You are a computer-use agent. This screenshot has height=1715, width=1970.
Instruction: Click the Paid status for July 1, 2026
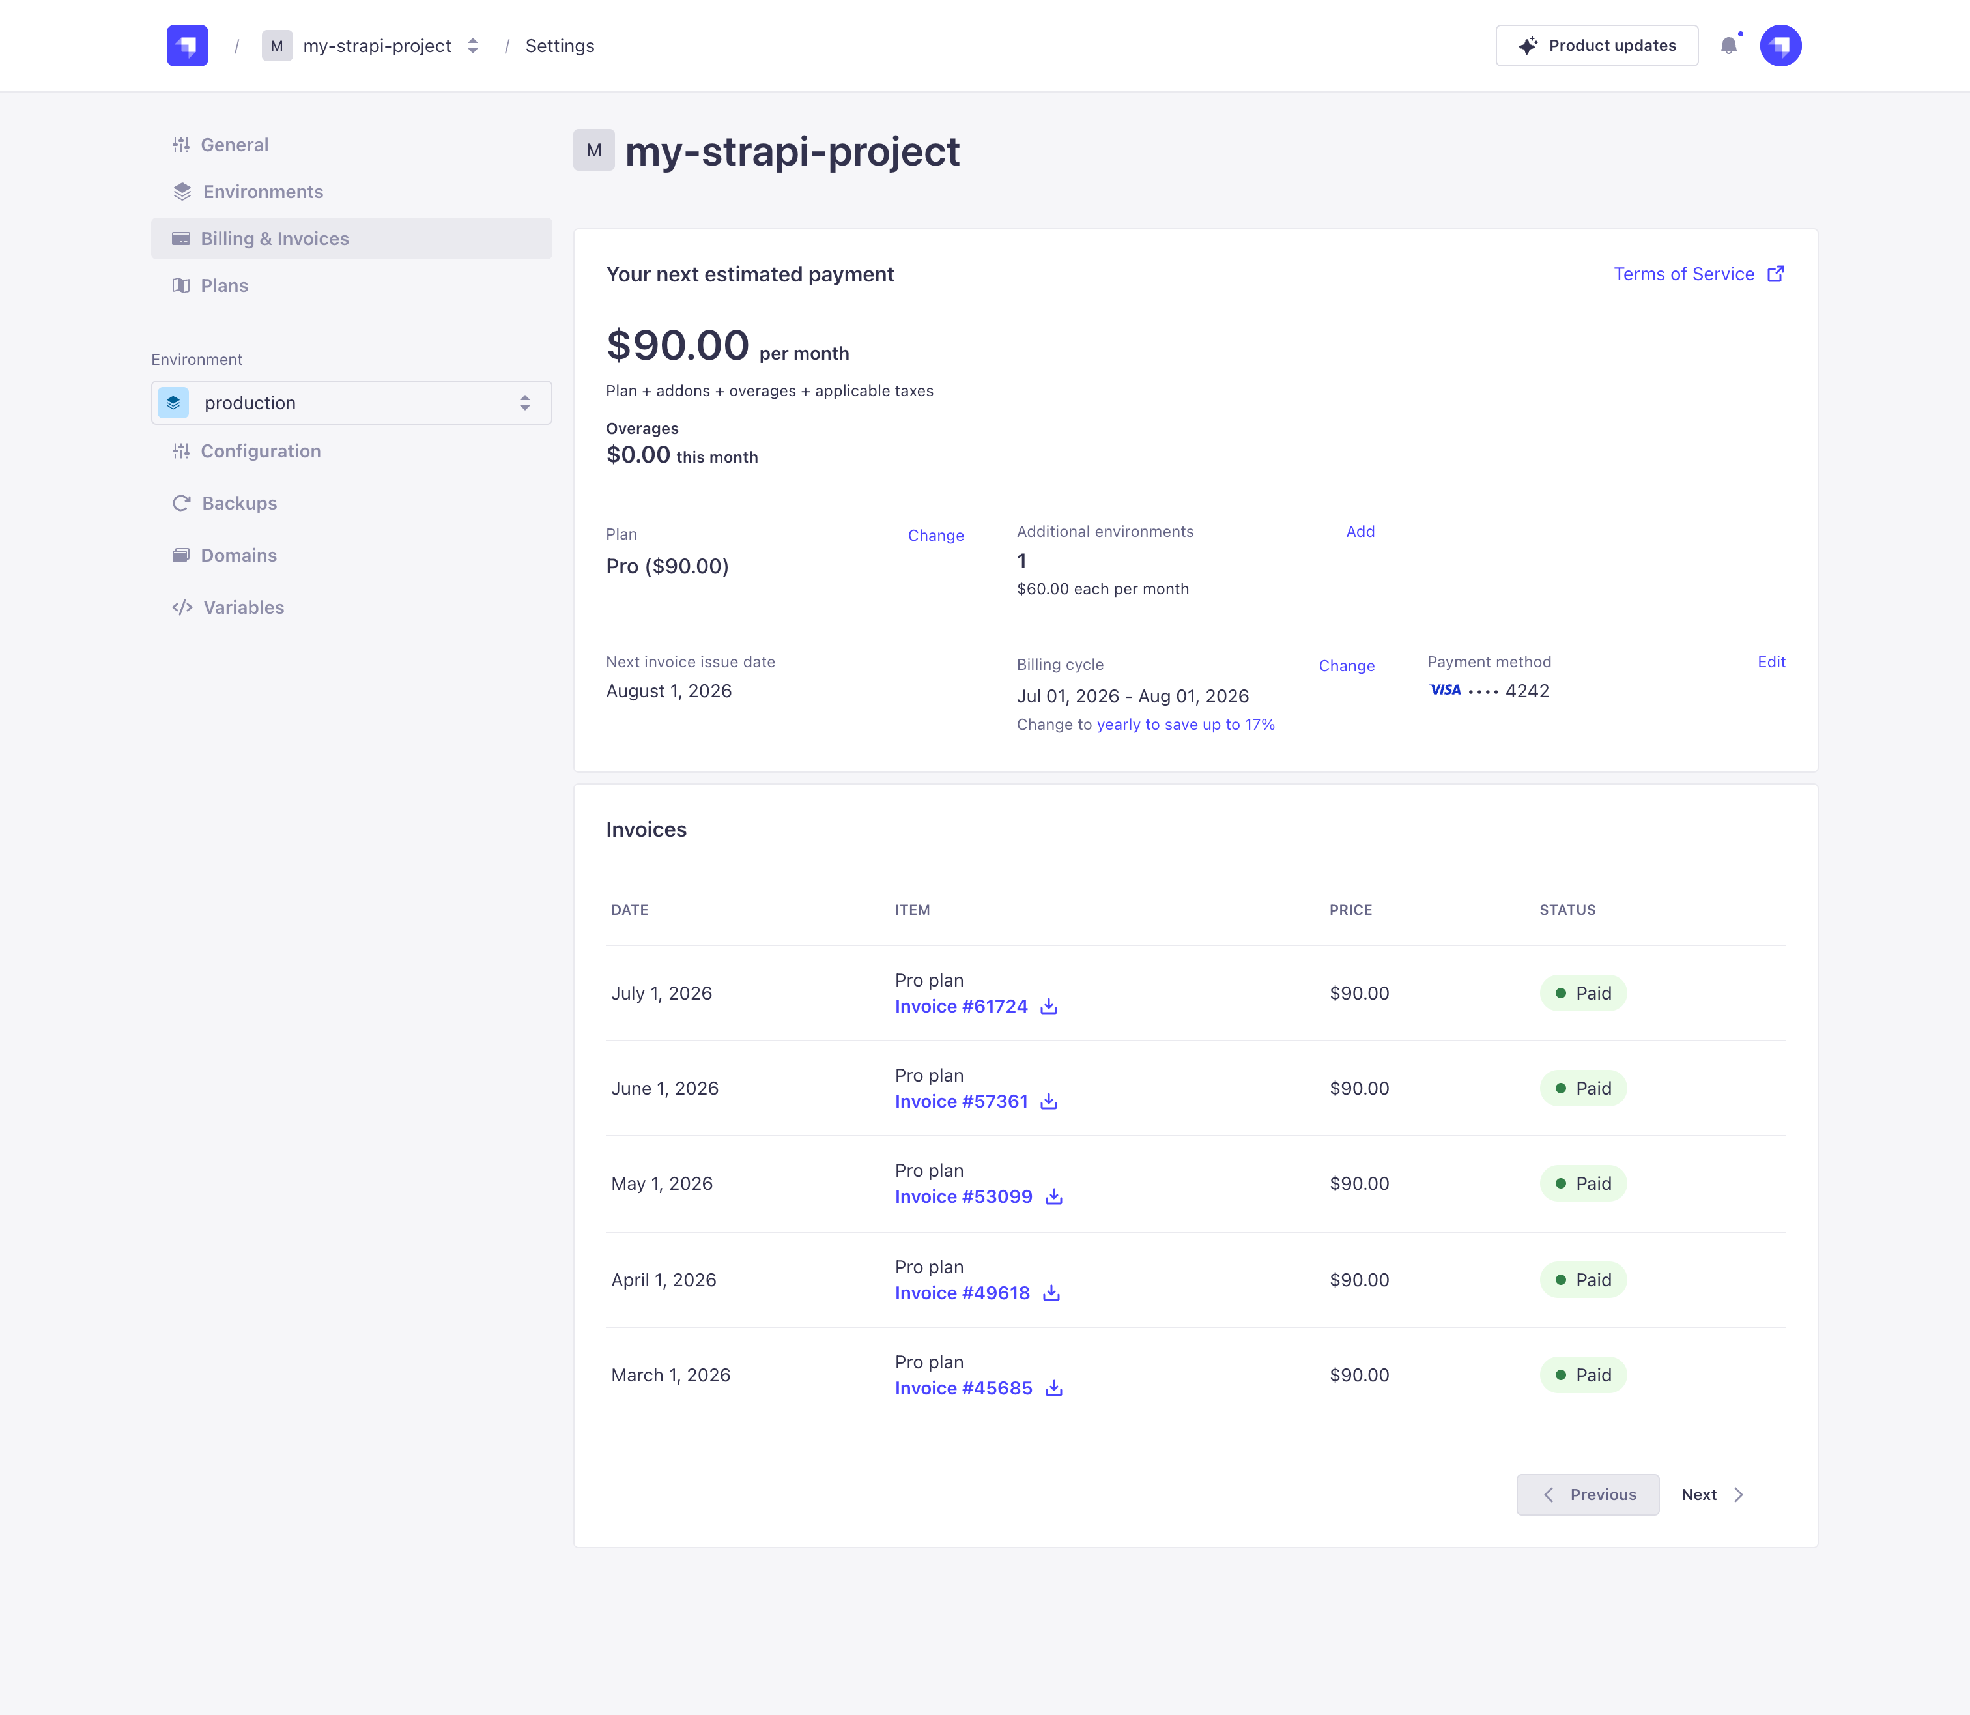pyautogui.click(x=1584, y=994)
